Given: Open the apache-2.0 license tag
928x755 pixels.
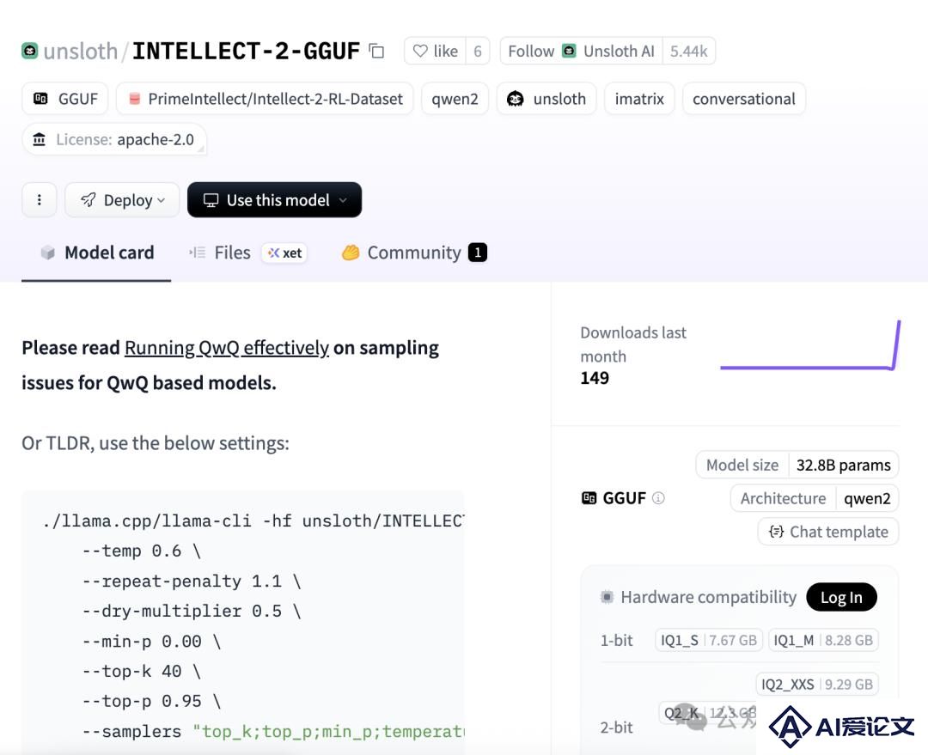Looking at the screenshot, I should [114, 140].
